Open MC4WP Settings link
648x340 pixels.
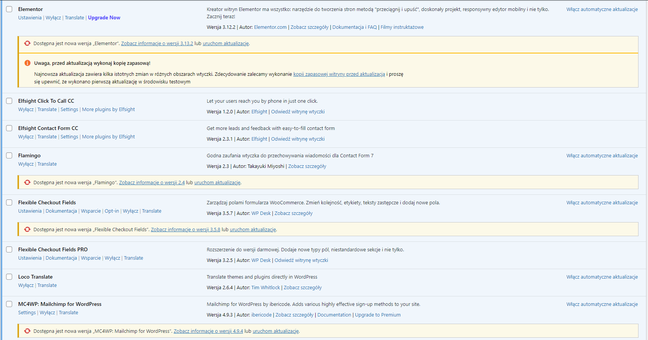(x=27, y=312)
